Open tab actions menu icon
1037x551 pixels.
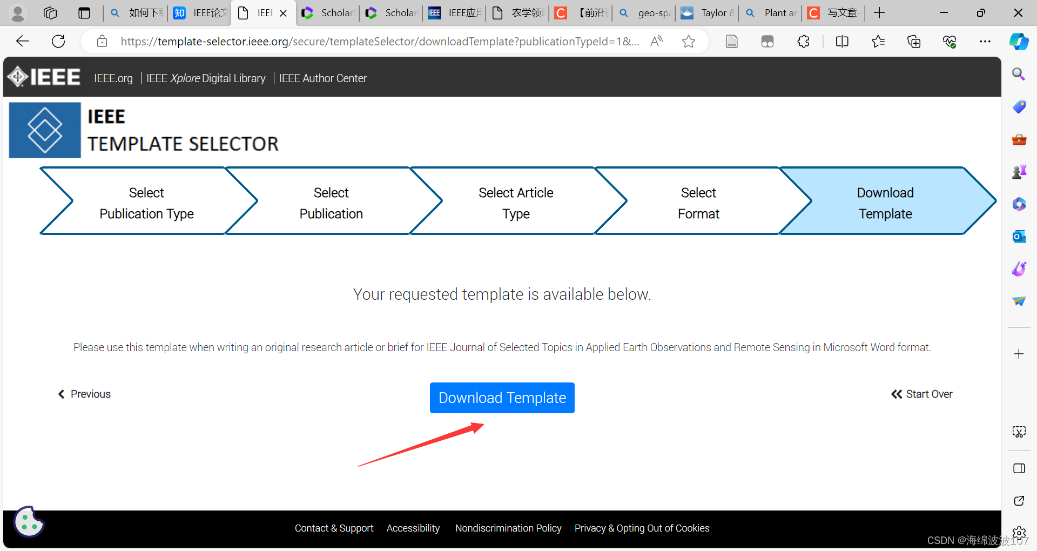tap(84, 13)
